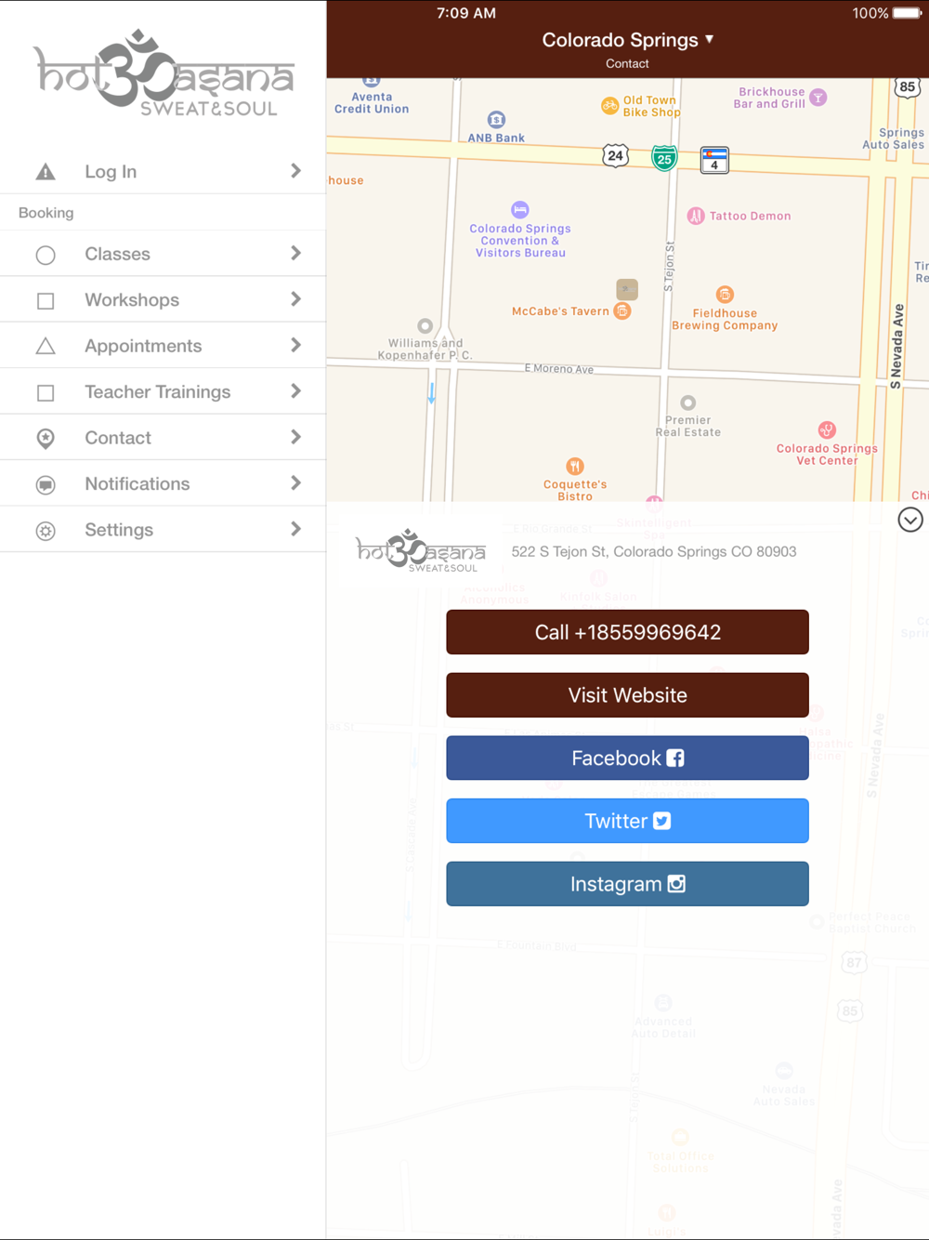This screenshot has height=1240, width=929.
Task: Open the Settings menu item
Action: [163, 530]
